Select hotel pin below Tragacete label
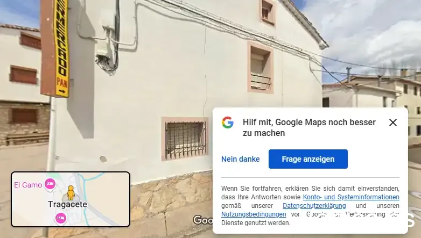The width and height of the screenshot is (421, 238). (61, 218)
